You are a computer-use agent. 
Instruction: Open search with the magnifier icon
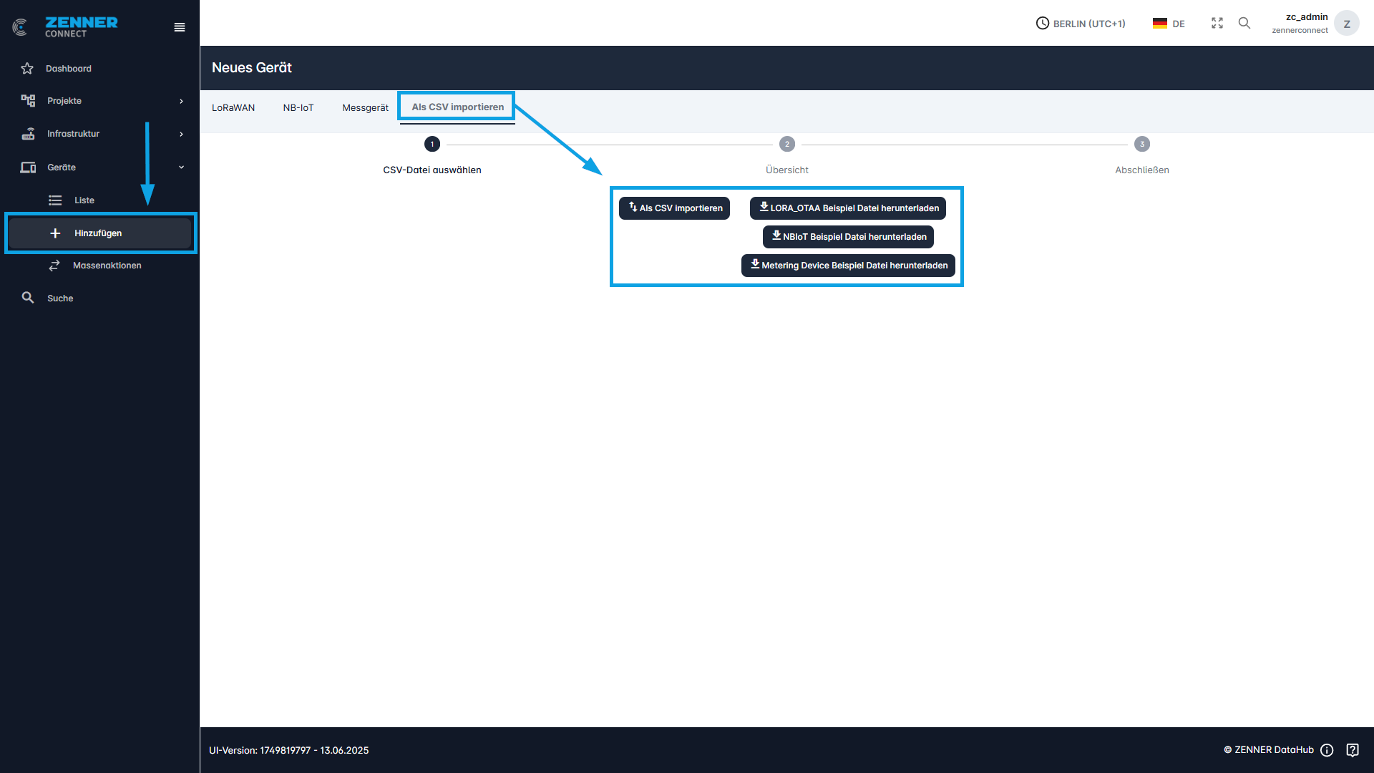1244,23
